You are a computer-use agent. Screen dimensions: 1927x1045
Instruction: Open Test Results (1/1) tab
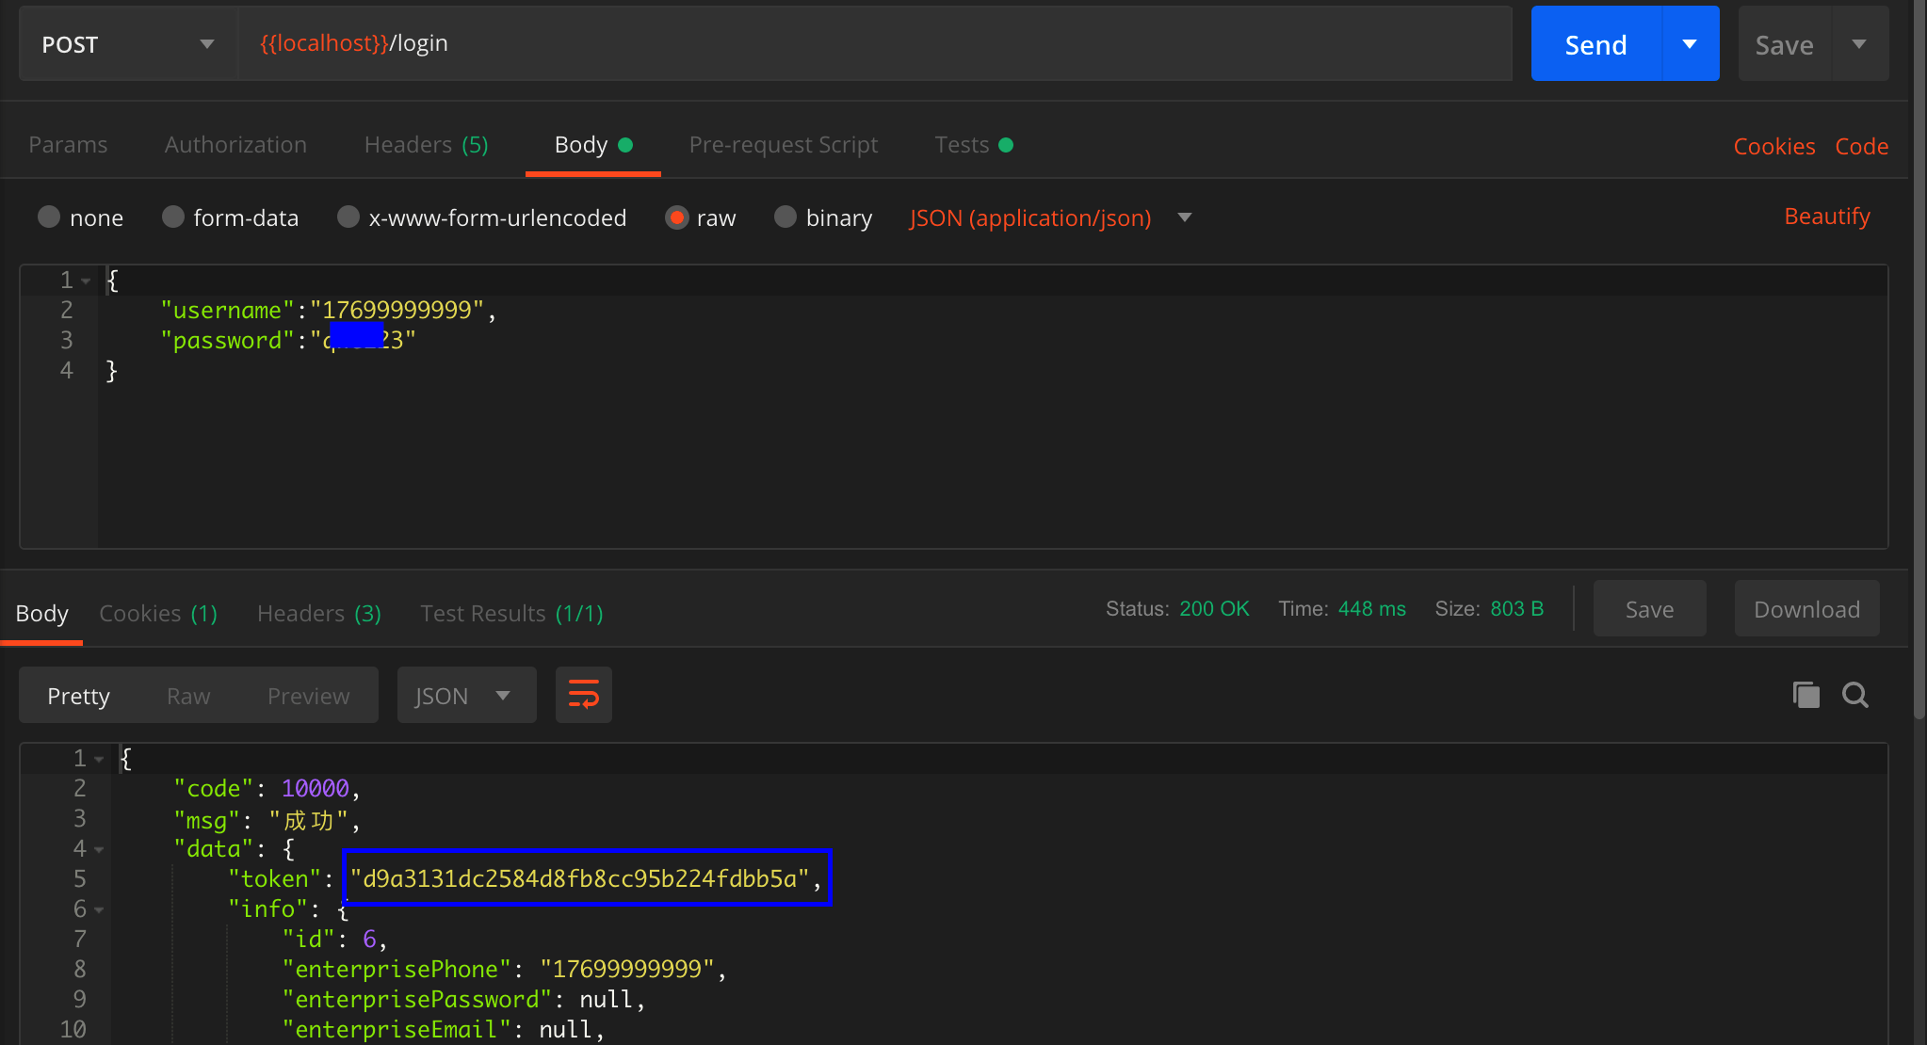[x=511, y=613]
